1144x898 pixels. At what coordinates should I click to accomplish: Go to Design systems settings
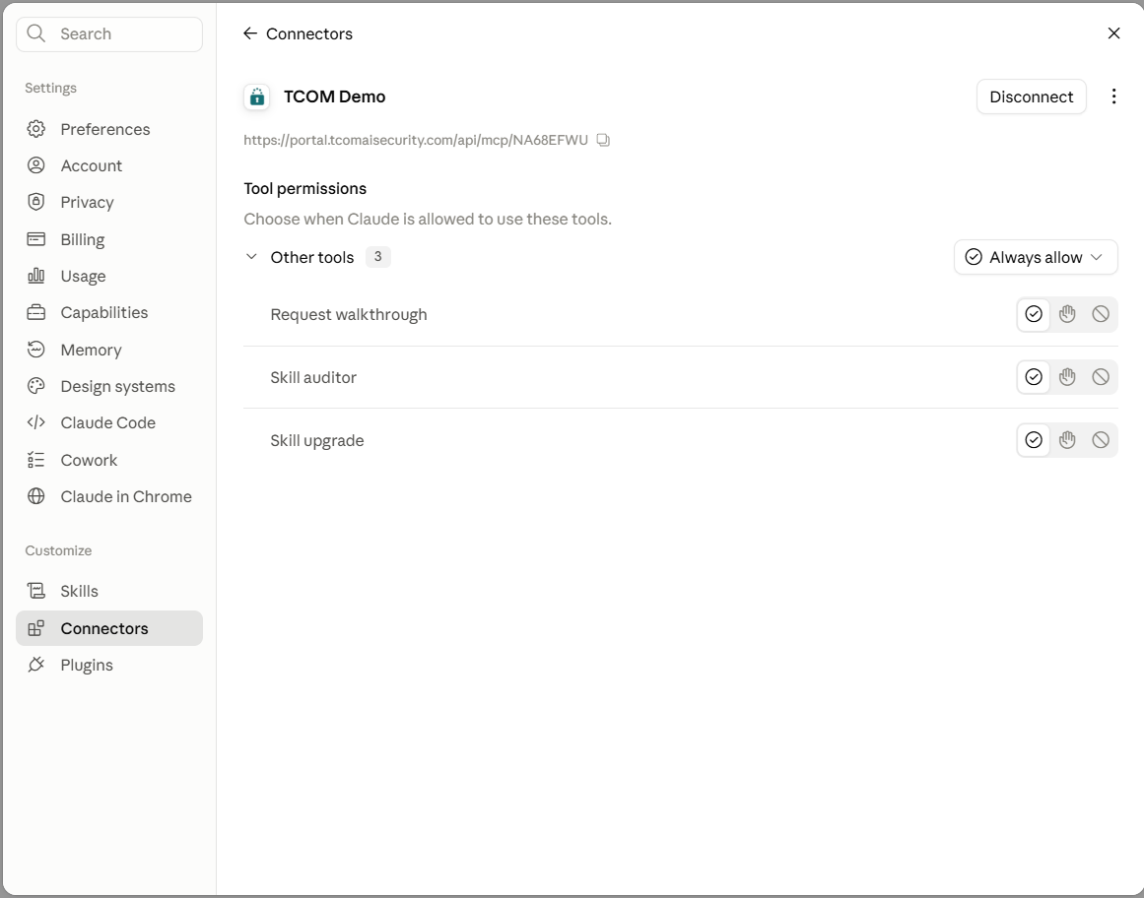click(109, 386)
